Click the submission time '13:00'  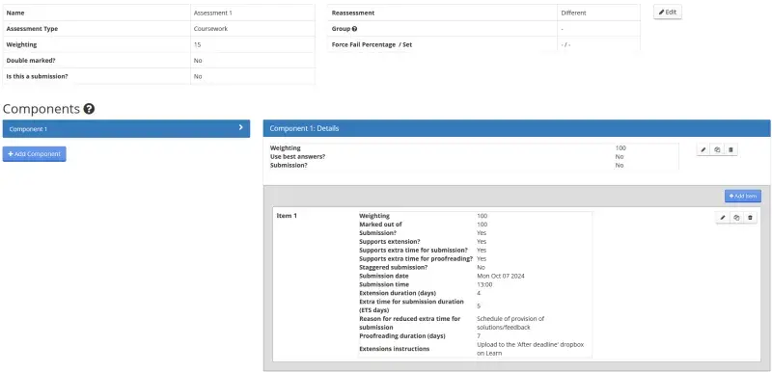pos(484,284)
